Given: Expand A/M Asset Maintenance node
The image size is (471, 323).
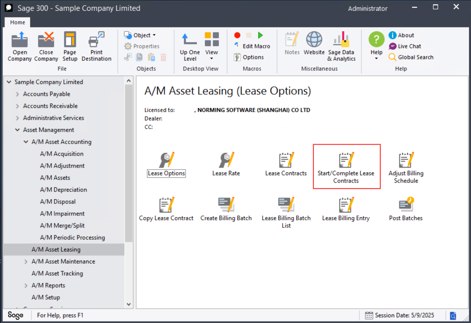Looking at the screenshot, I should 26,262.
